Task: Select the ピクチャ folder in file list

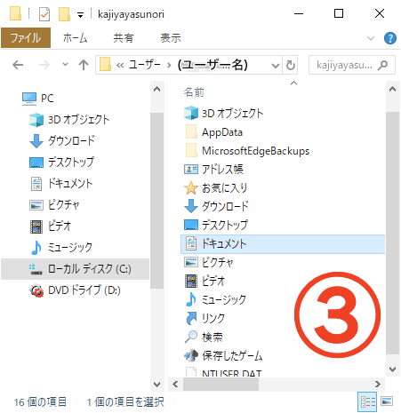Action: point(209,262)
